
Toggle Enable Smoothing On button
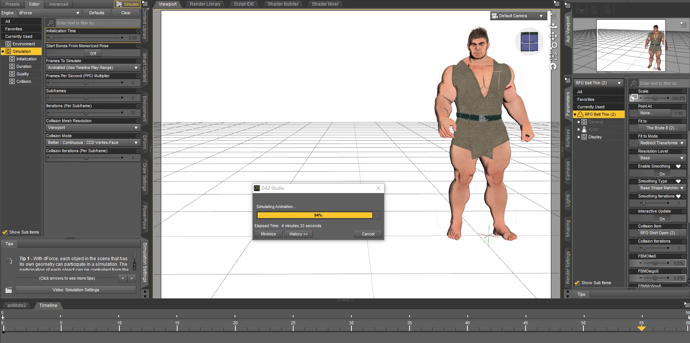coord(662,174)
